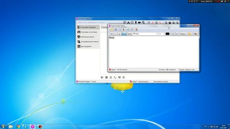This screenshot has width=230, height=129.
Task: Expand the text color dropdown arrow
Action: [170, 34]
